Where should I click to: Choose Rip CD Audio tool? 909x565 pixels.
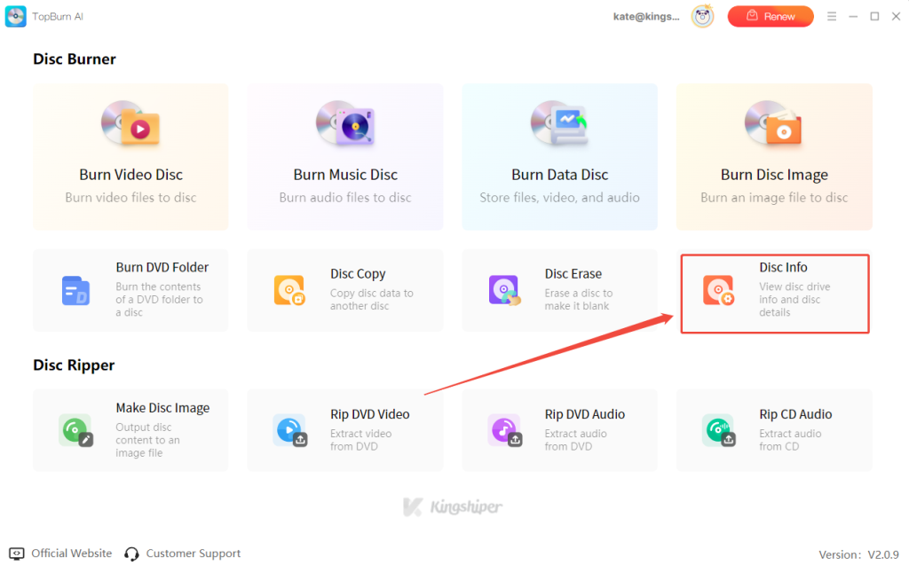tap(773, 430)
